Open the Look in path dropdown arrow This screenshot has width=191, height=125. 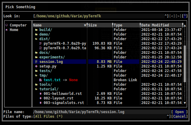[166, 16]
